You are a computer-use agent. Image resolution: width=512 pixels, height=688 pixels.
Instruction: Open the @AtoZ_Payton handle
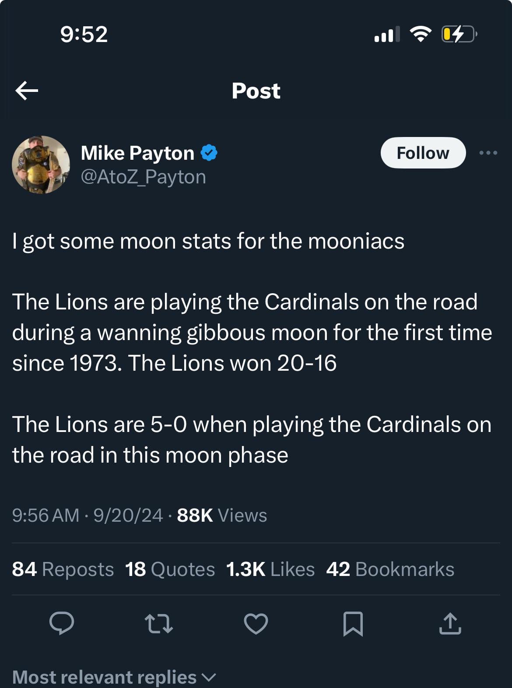point(144,177)
